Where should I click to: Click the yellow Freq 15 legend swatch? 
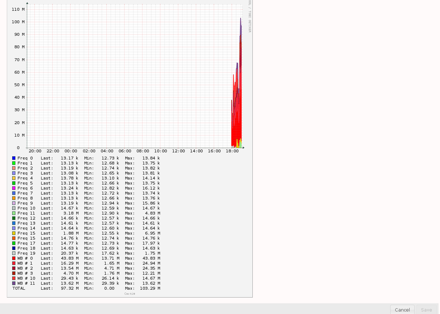[x=14, y=233]
